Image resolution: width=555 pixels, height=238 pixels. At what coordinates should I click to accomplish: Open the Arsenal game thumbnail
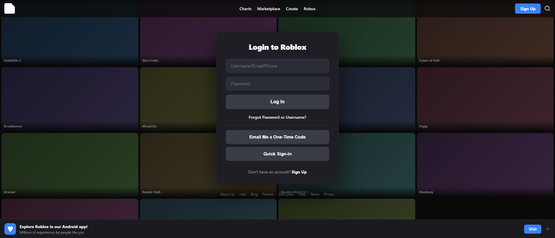coord(70,165)
